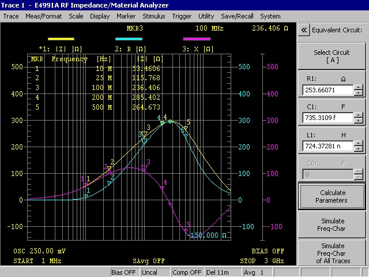Image resolution: width=369 pixels, height=277 pixels.
Task: Open the System menu
Action: click(270, 16)
